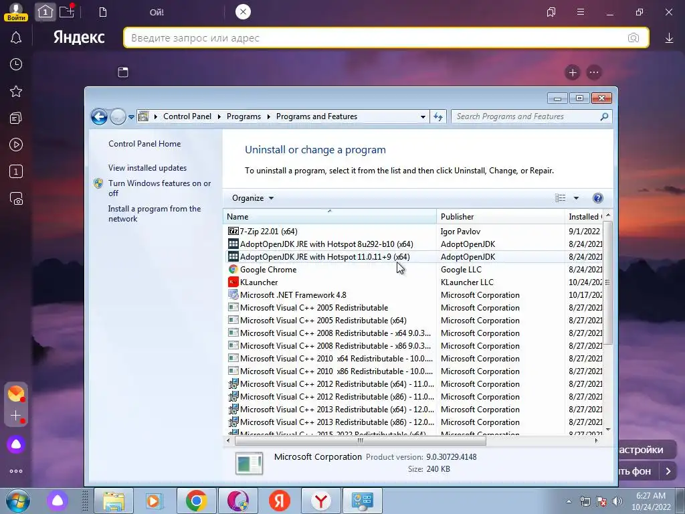Click the add widget plus on new tab page
Image resolution: width=685 pixels, height=514 pixels.
point(573,72)
